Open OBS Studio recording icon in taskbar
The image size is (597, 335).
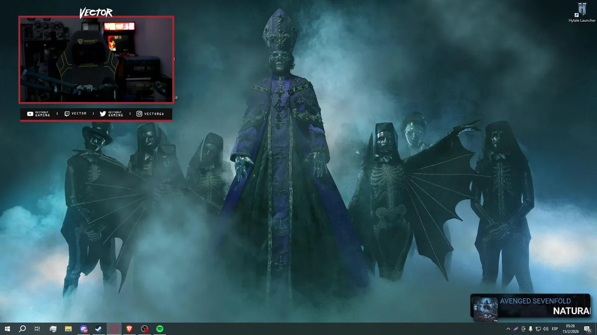[145, 329]
